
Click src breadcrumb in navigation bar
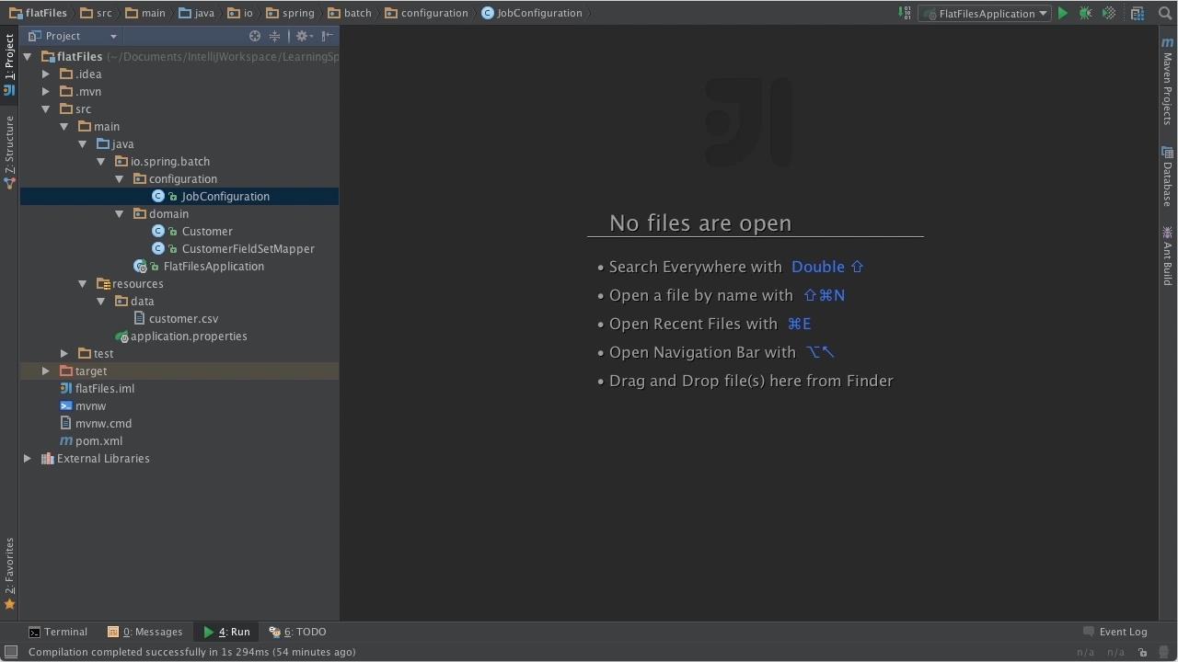click(x=96, y=13)
